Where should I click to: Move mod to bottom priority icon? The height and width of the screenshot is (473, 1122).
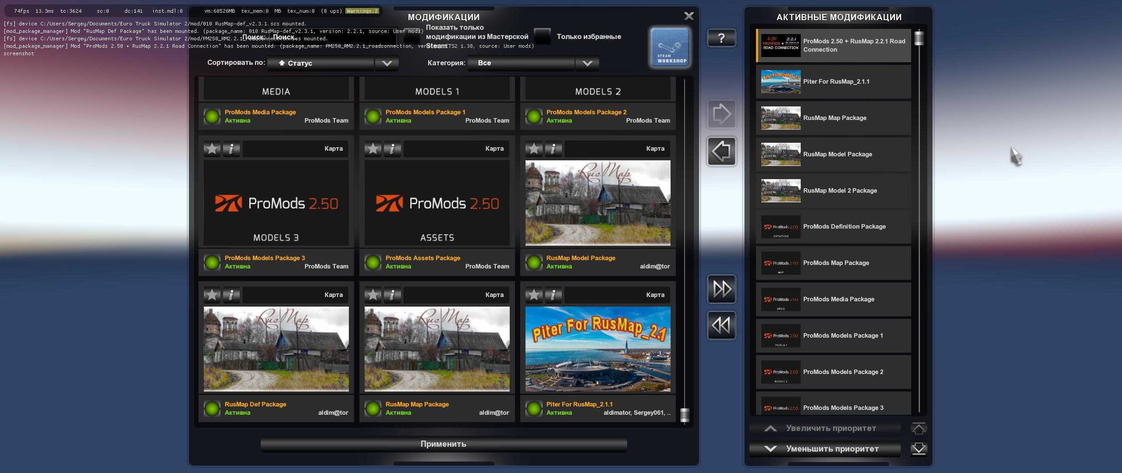[x=919, y=449]
